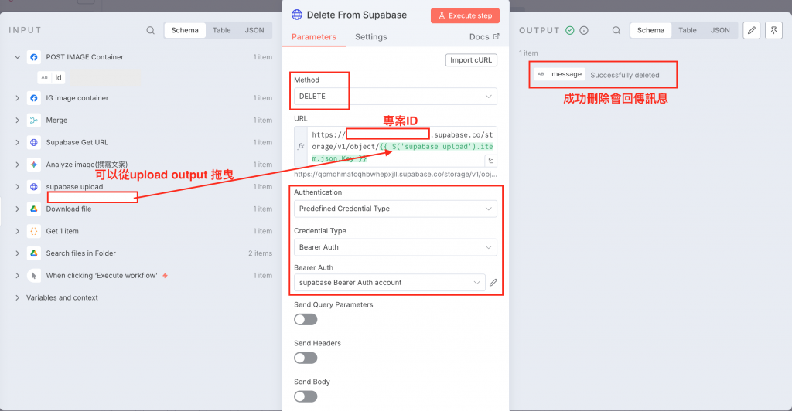The height and width of the screenshot is (411, 792).
Task: Expand the IG image container node
Action: (x=17, y=98)
